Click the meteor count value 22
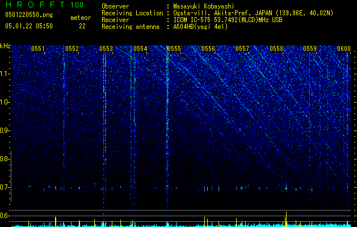This screenshot has width=357, height=227. (82, 26)
